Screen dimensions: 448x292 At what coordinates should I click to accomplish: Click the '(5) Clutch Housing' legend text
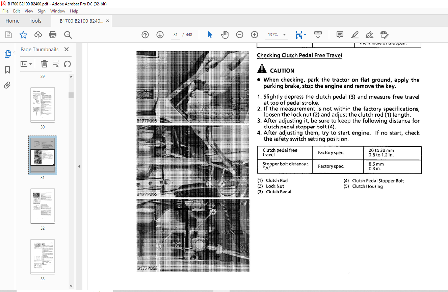tap(363, 186)
